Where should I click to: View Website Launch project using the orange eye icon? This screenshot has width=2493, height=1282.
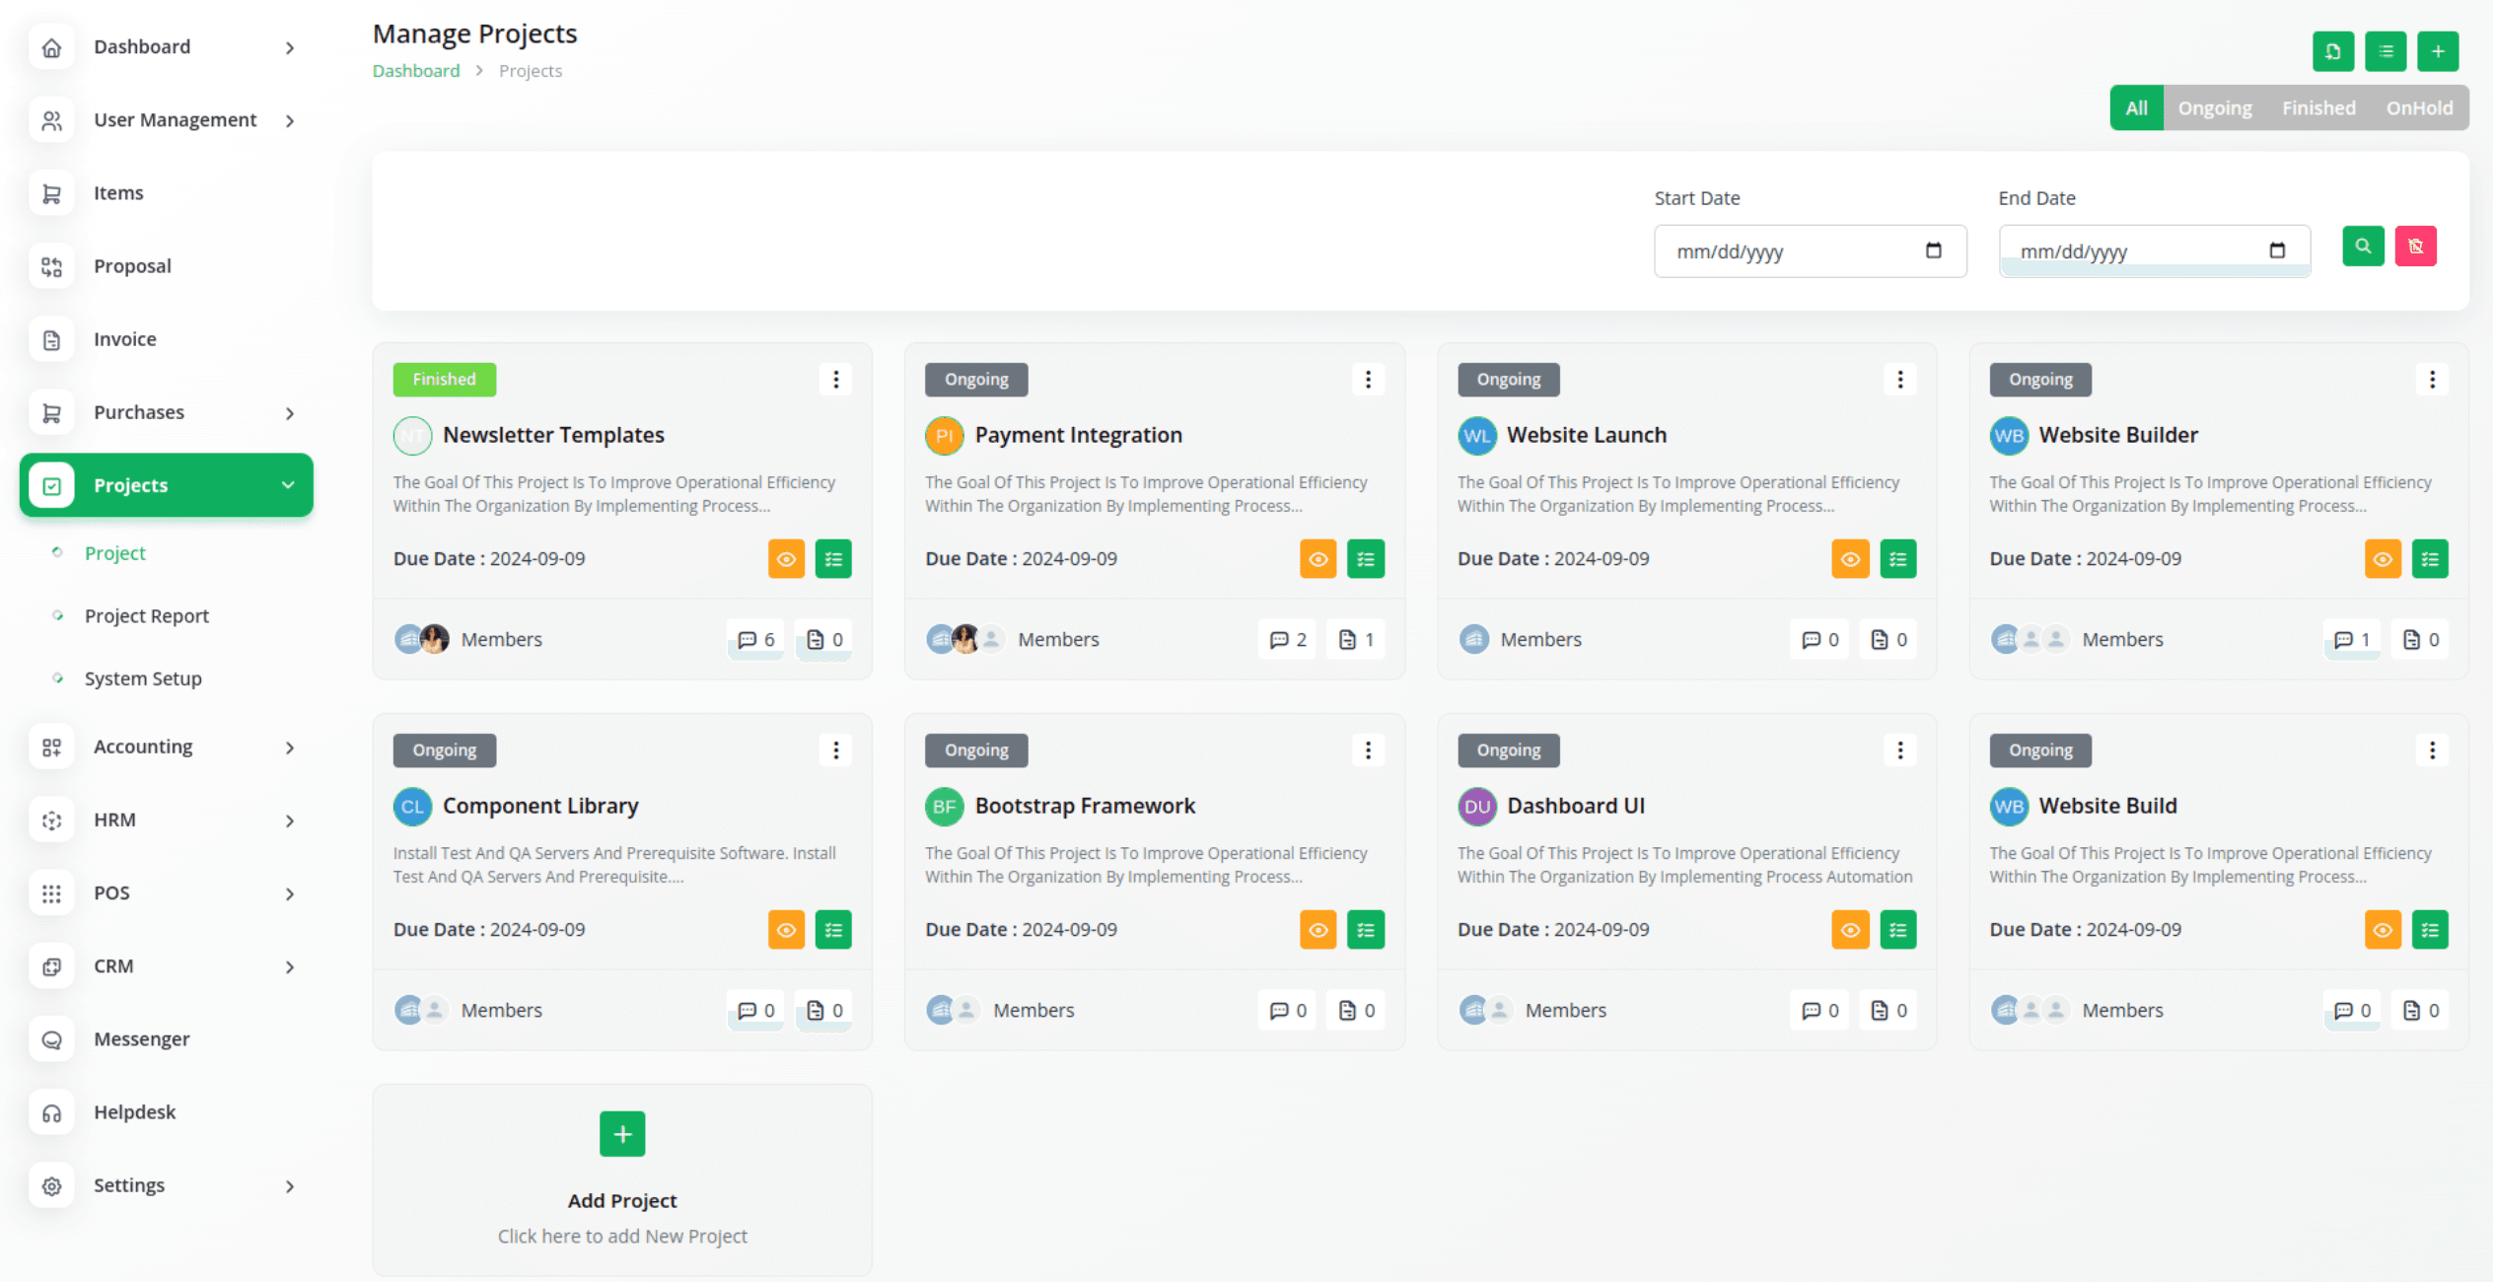point(1850,559)
